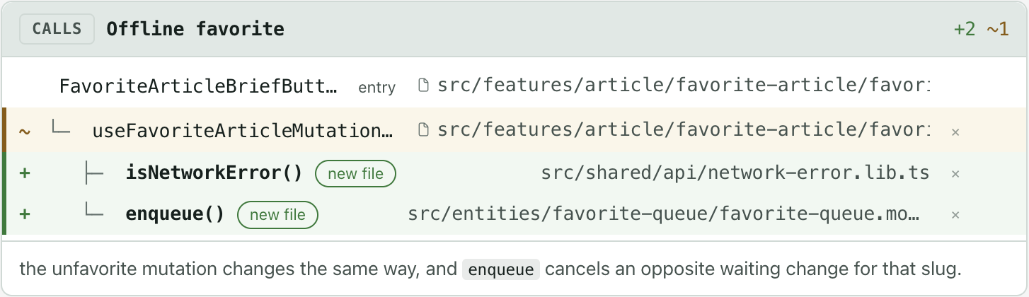Click the new file badge next to enqueue()

277,215
